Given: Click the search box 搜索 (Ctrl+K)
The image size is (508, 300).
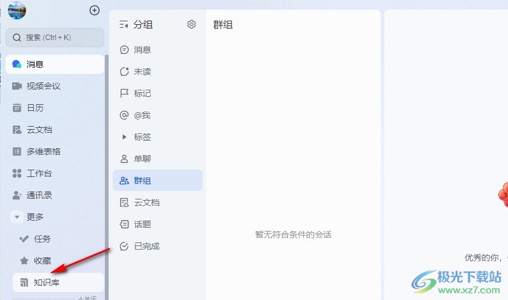Looking at the screenshot, I should coord(55,37).
